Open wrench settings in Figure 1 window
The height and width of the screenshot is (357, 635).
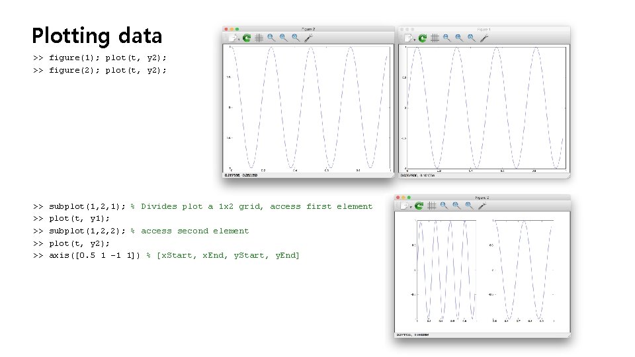[x=484, y=38]
